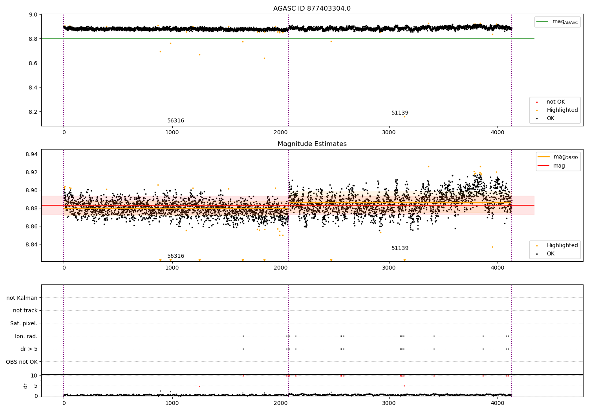Click the "not track" row label

pyautogui.click(x=25, y=311)
